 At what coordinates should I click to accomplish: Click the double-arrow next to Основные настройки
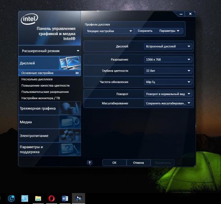(x=77, y=73)
